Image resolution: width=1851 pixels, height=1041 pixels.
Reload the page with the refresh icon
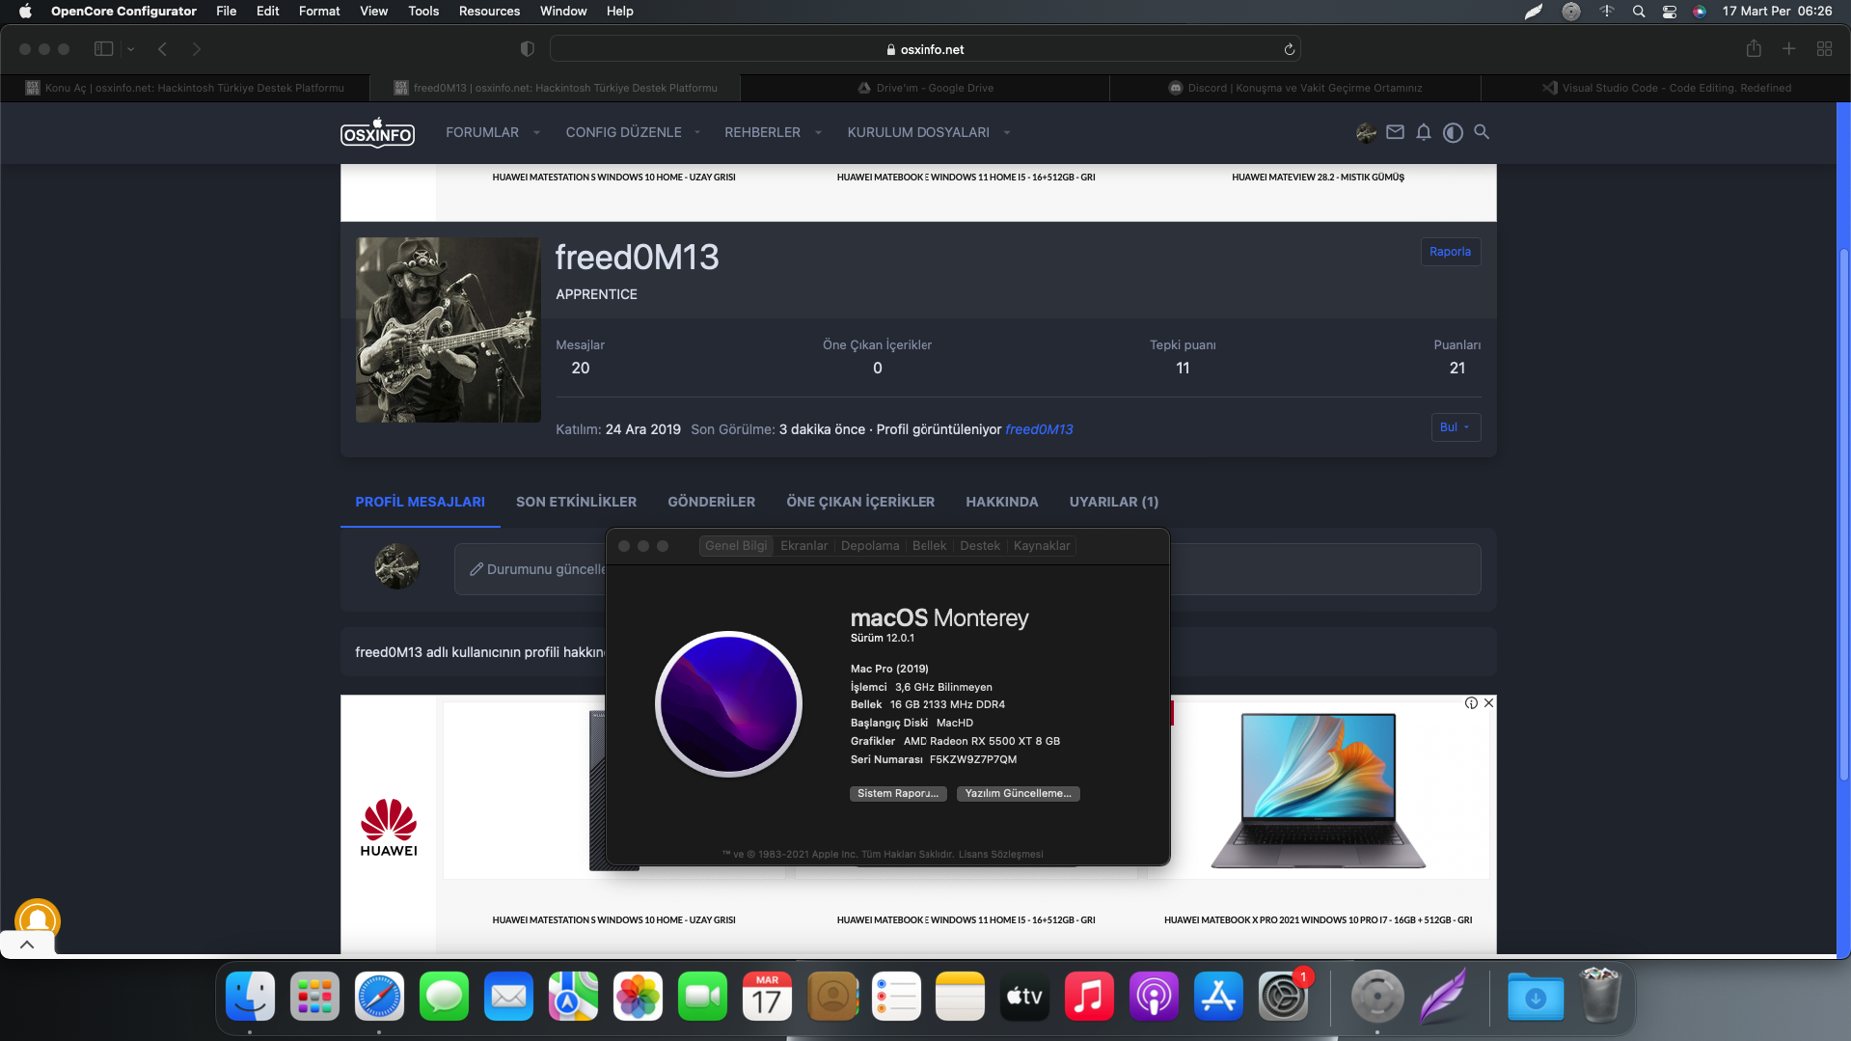coord(1289,48)
